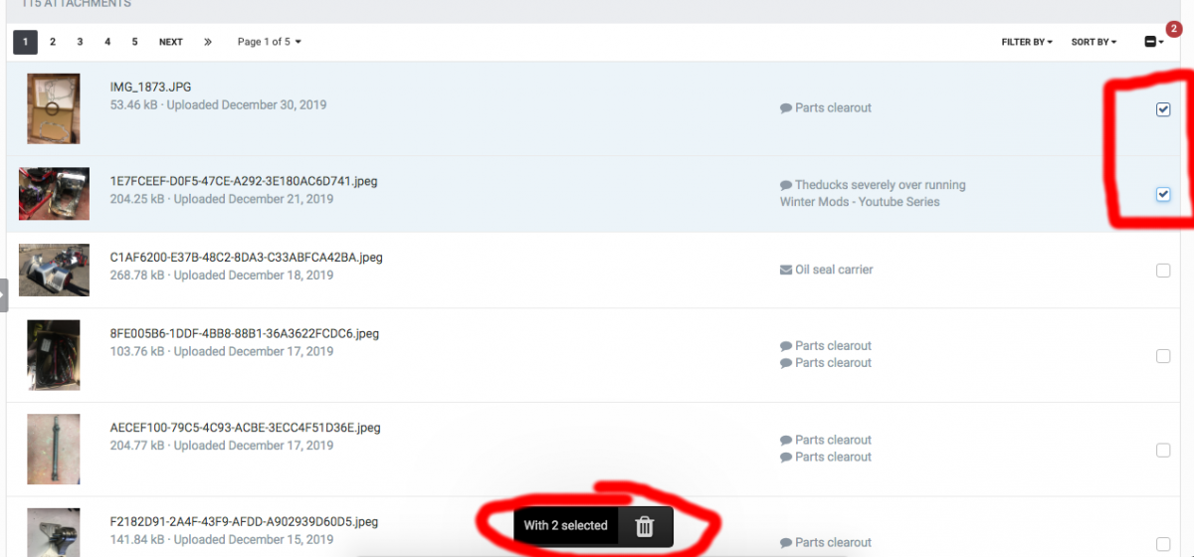Uncheck the IMG_1873.JPG attachment checkbox
This screenshot has width=1194, height=557.
click(x=1163, y=109)
